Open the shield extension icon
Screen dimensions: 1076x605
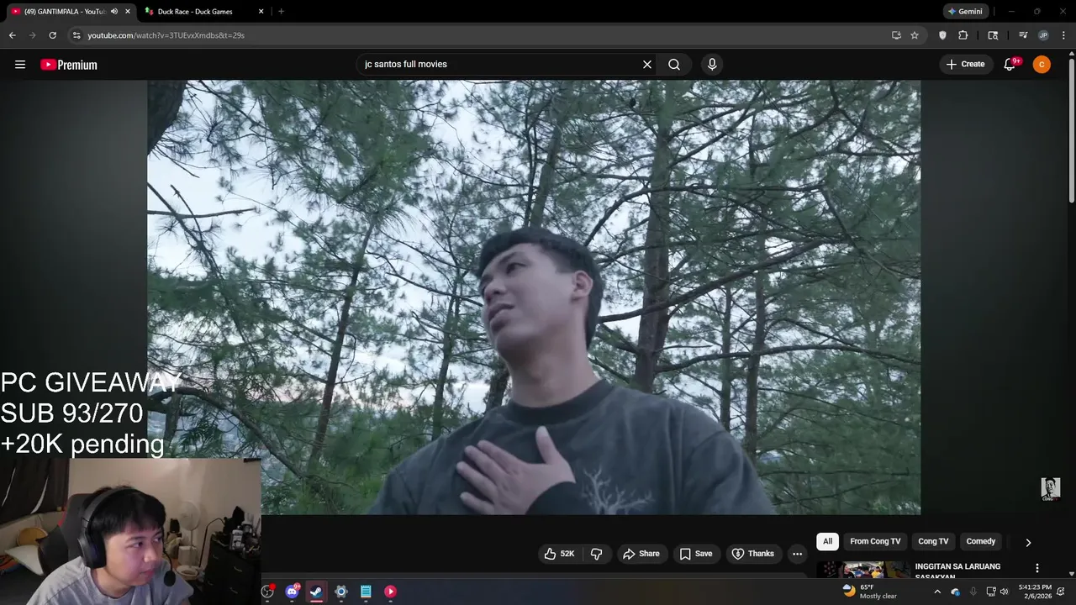942,35
